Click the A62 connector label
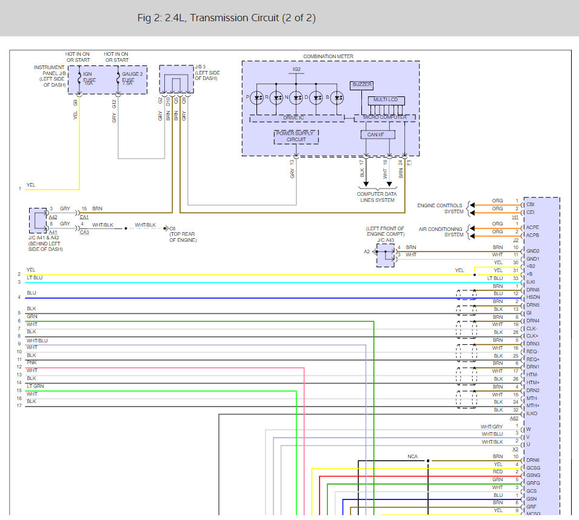Viewport: 579px width, 520px height. [514, 419]
